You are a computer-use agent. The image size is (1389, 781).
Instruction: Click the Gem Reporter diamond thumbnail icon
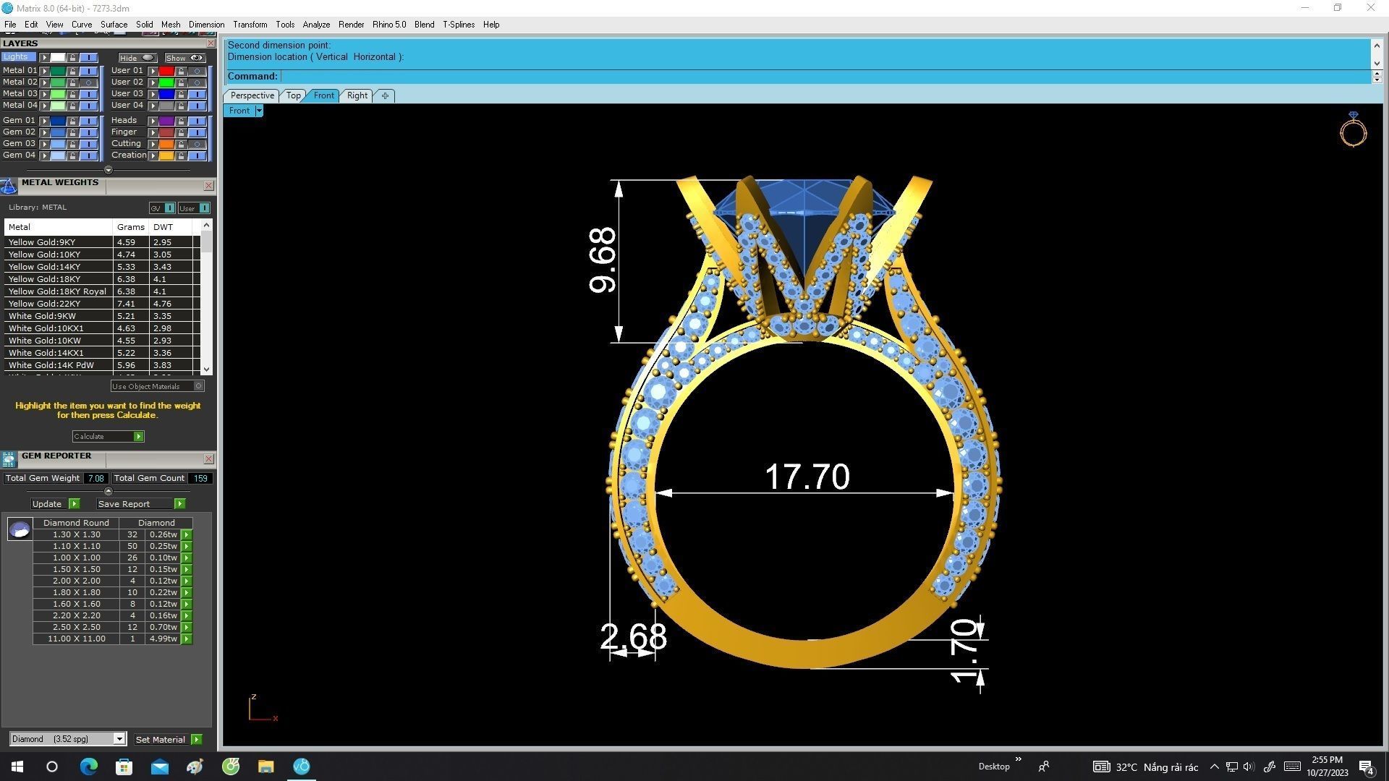[20, 530]
